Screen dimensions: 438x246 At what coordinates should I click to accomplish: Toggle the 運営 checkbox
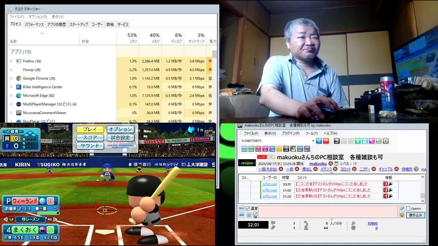click(248, 208)
